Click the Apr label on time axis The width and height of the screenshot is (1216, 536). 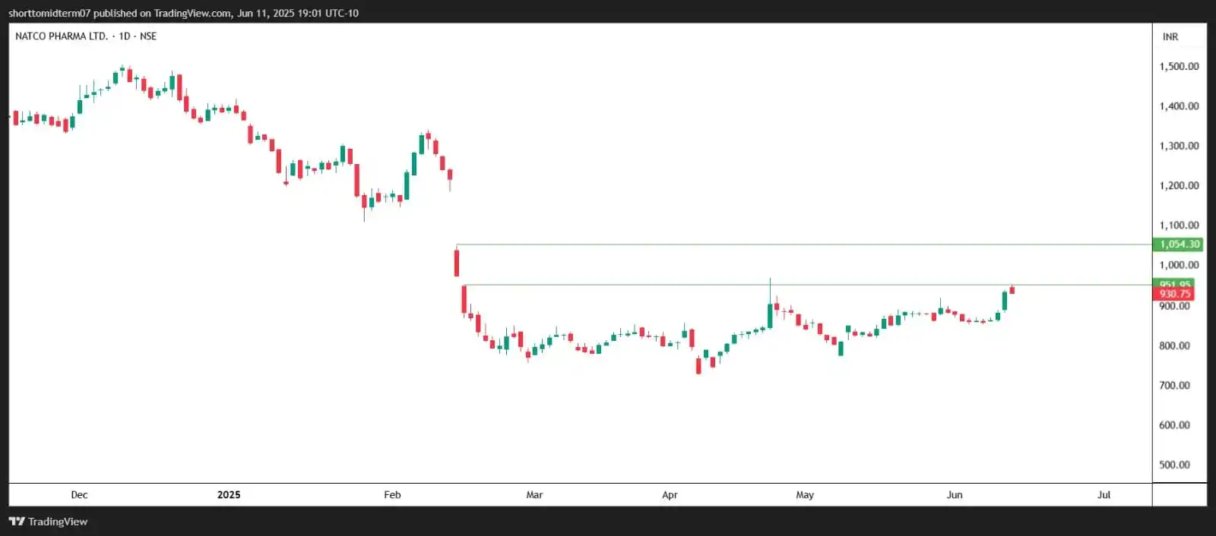pos(670,494)
